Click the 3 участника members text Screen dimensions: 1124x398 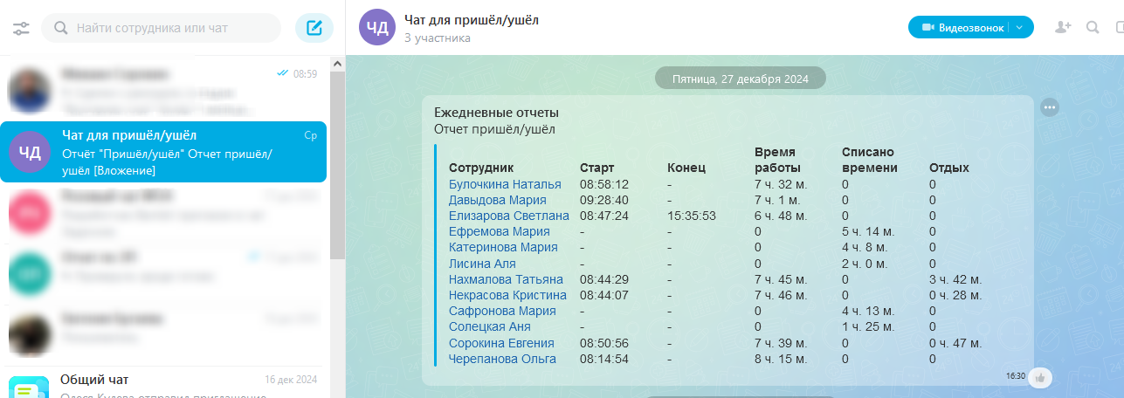click(438, 38)
